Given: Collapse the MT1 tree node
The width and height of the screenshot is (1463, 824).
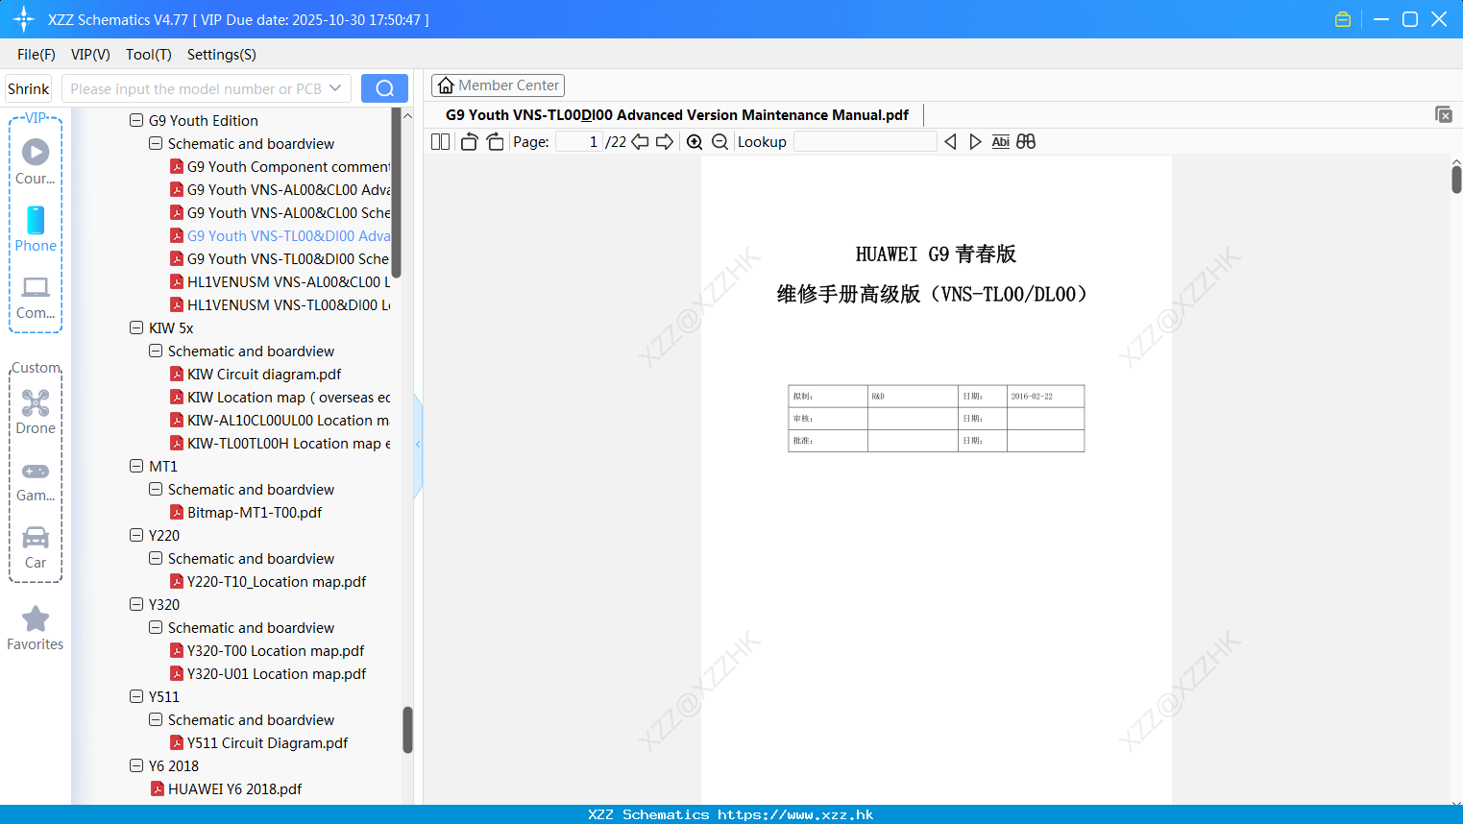Looking at the screenshot, I should click(136, 466).
